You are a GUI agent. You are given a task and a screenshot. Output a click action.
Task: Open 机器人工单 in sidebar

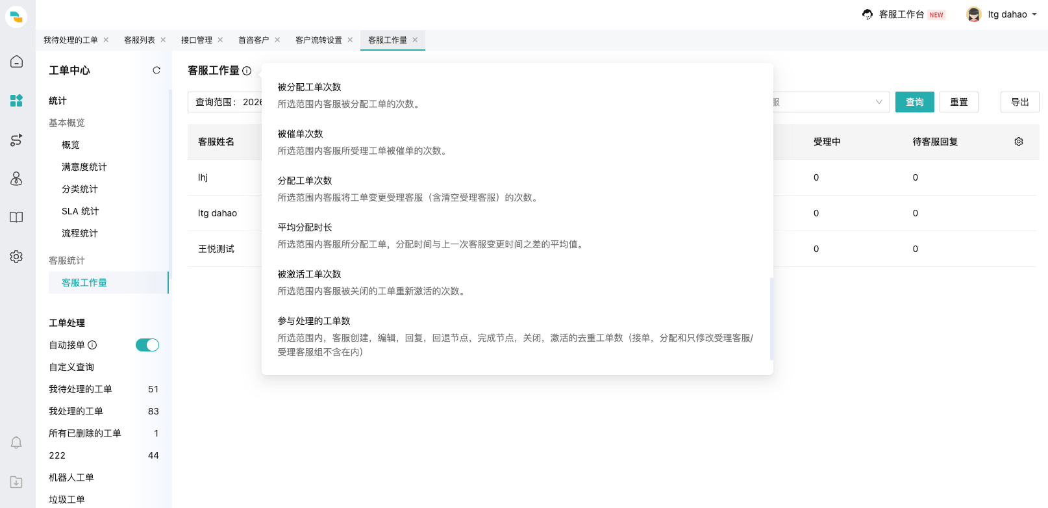point(71,477)
